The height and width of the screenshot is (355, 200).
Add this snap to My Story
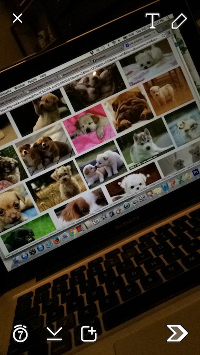[89, 334]
